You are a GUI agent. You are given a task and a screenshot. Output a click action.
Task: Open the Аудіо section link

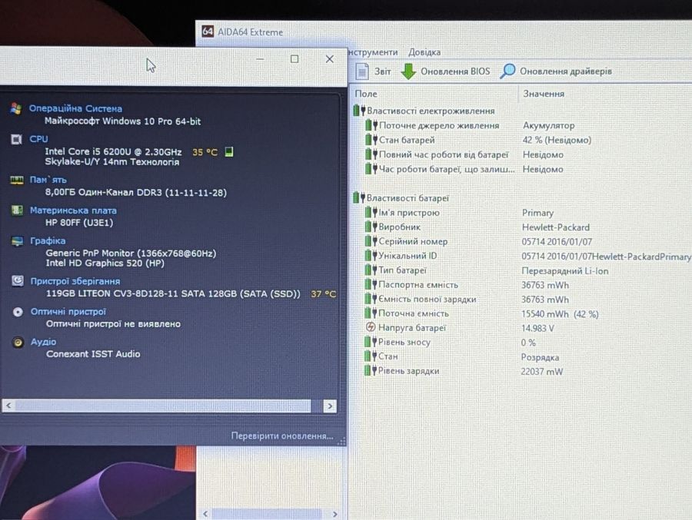click(43, 341)
